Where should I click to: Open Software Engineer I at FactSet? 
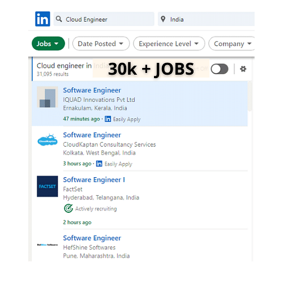[94, 179]
